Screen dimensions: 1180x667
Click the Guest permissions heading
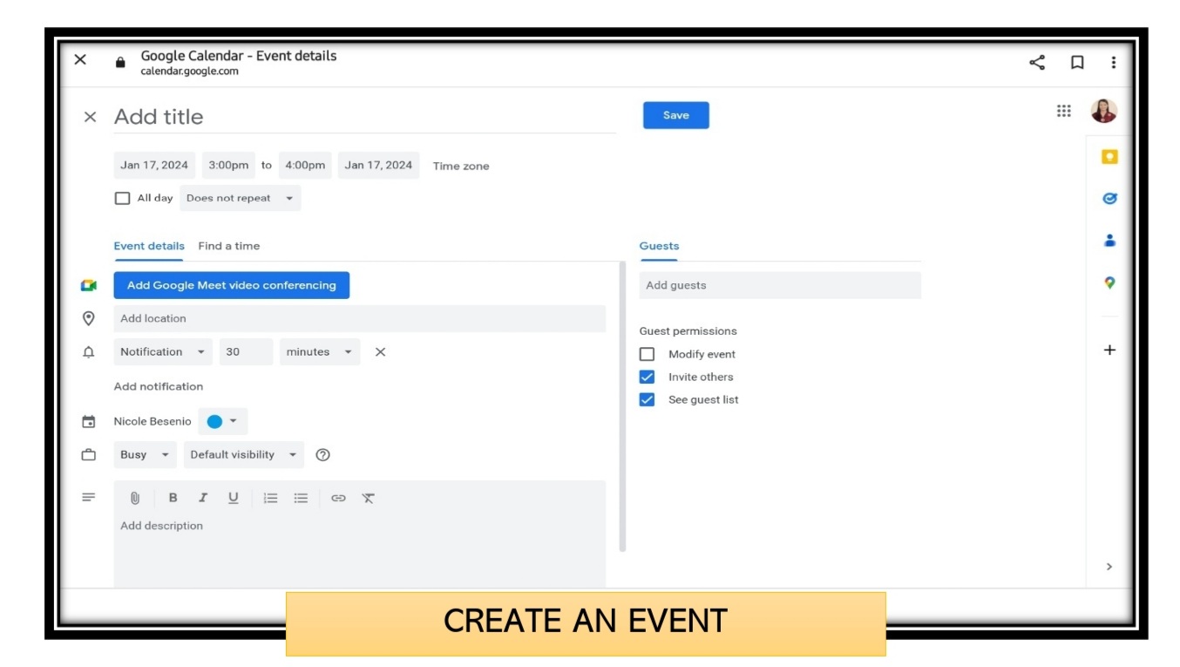coord(688,331)
